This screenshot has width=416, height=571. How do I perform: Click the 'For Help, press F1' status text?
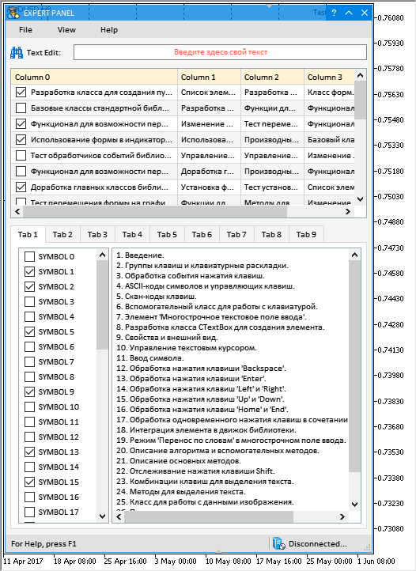tap(43, 543)
